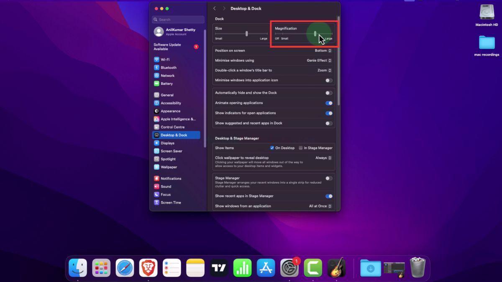Open TradingView from the Dock
The height and width of the screenshot is (282, 502).
(219, 268)
